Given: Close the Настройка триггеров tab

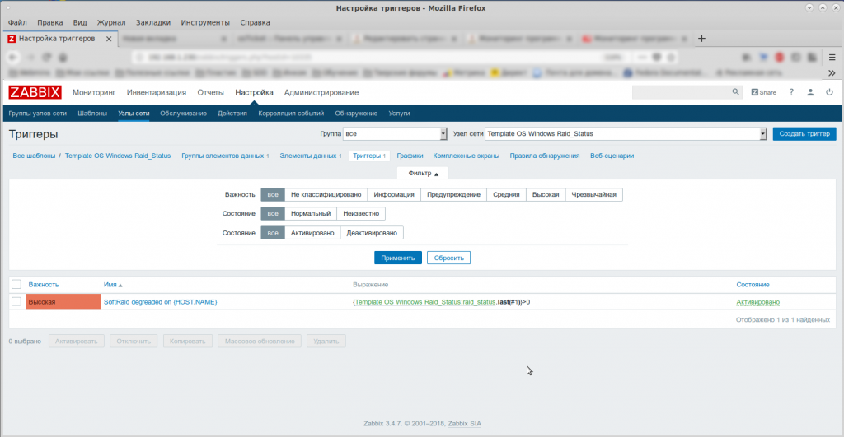Looking at the screenshot, I should coord(109,39).
